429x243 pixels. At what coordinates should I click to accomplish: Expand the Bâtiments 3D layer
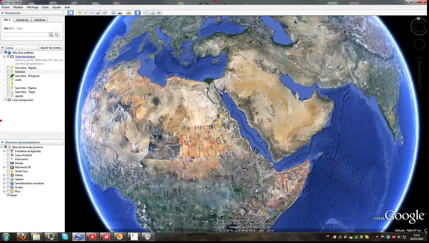pyautogui.click(x=4, y=167)
